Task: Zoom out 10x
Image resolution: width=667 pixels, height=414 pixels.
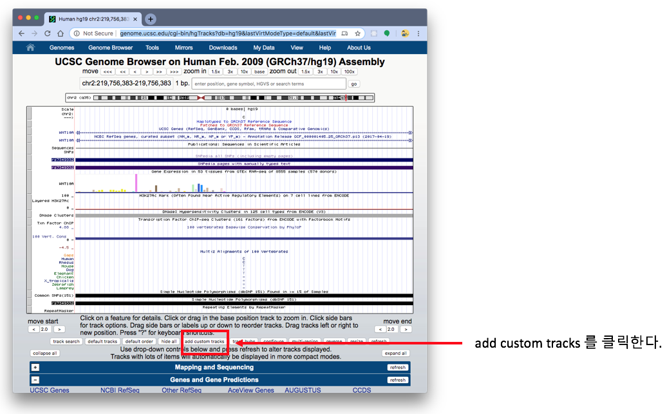Action: pos(334,72)
